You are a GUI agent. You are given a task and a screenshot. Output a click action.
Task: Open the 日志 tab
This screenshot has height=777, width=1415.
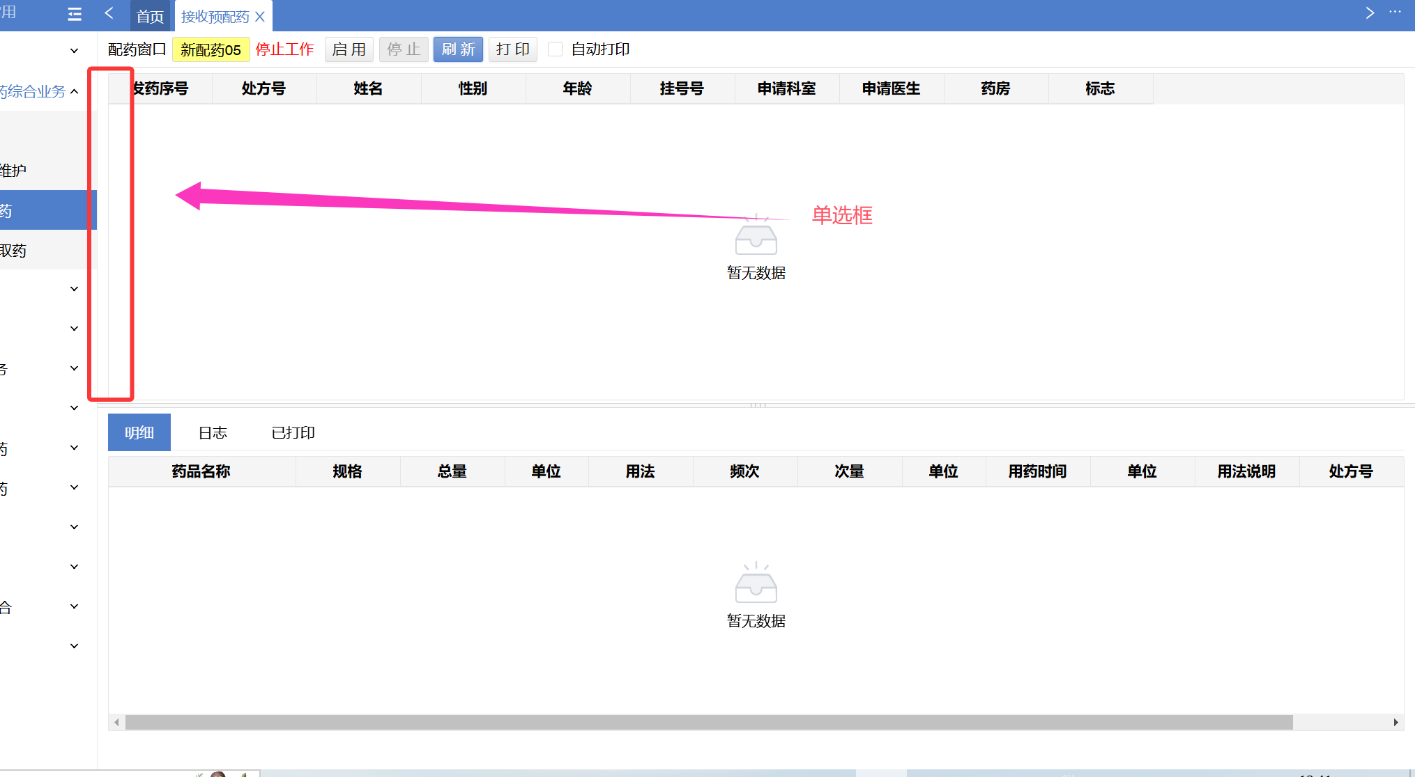[x=213, y=433]
